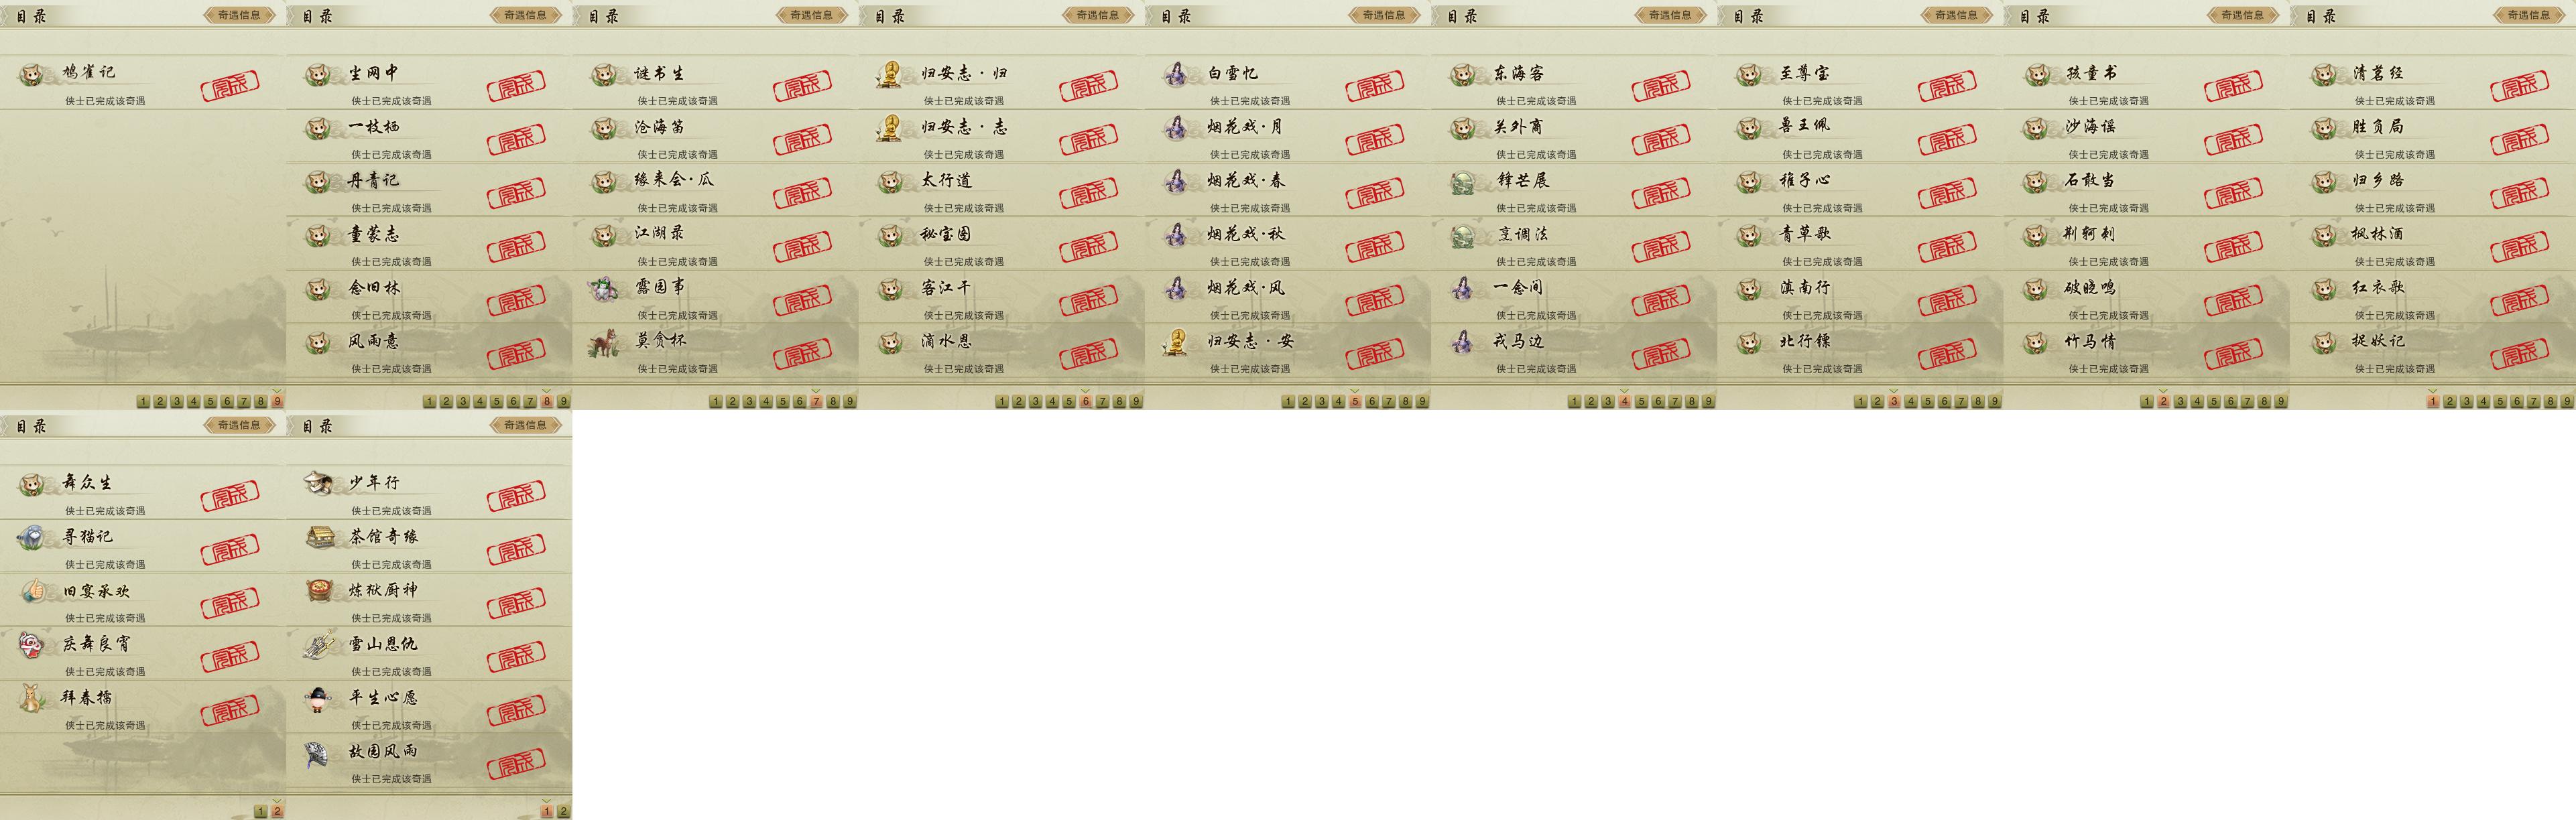Screen dimensions: 2576x820
Task: Click the doll icon beside 平生心愿
Action: tap(318, 698)
